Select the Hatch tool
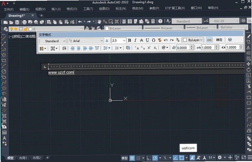Screen dimensions: 252x162 coord(4,116)
